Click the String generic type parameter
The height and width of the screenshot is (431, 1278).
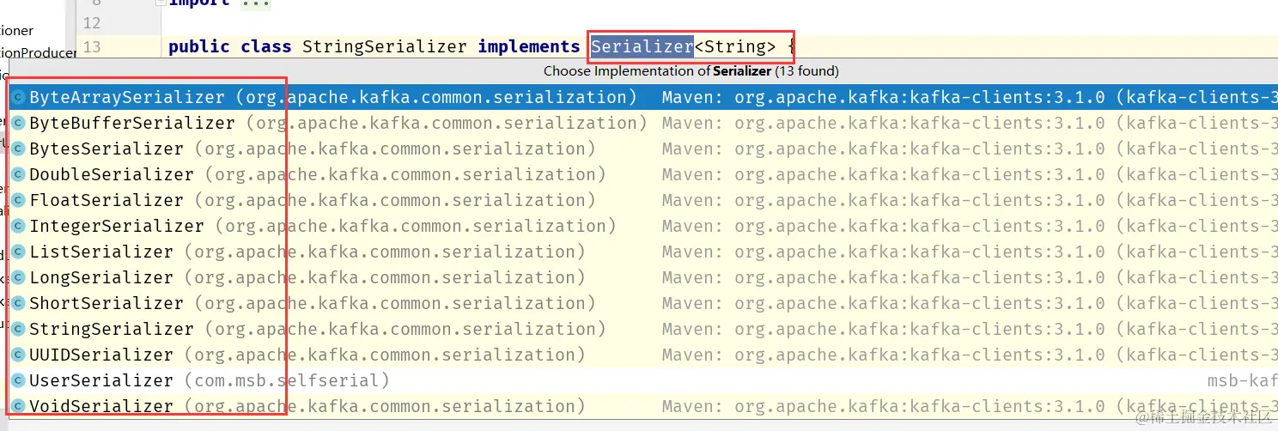[734, 46]
